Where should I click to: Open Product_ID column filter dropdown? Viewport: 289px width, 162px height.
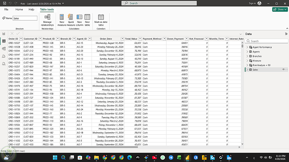(x=58, y=39)
